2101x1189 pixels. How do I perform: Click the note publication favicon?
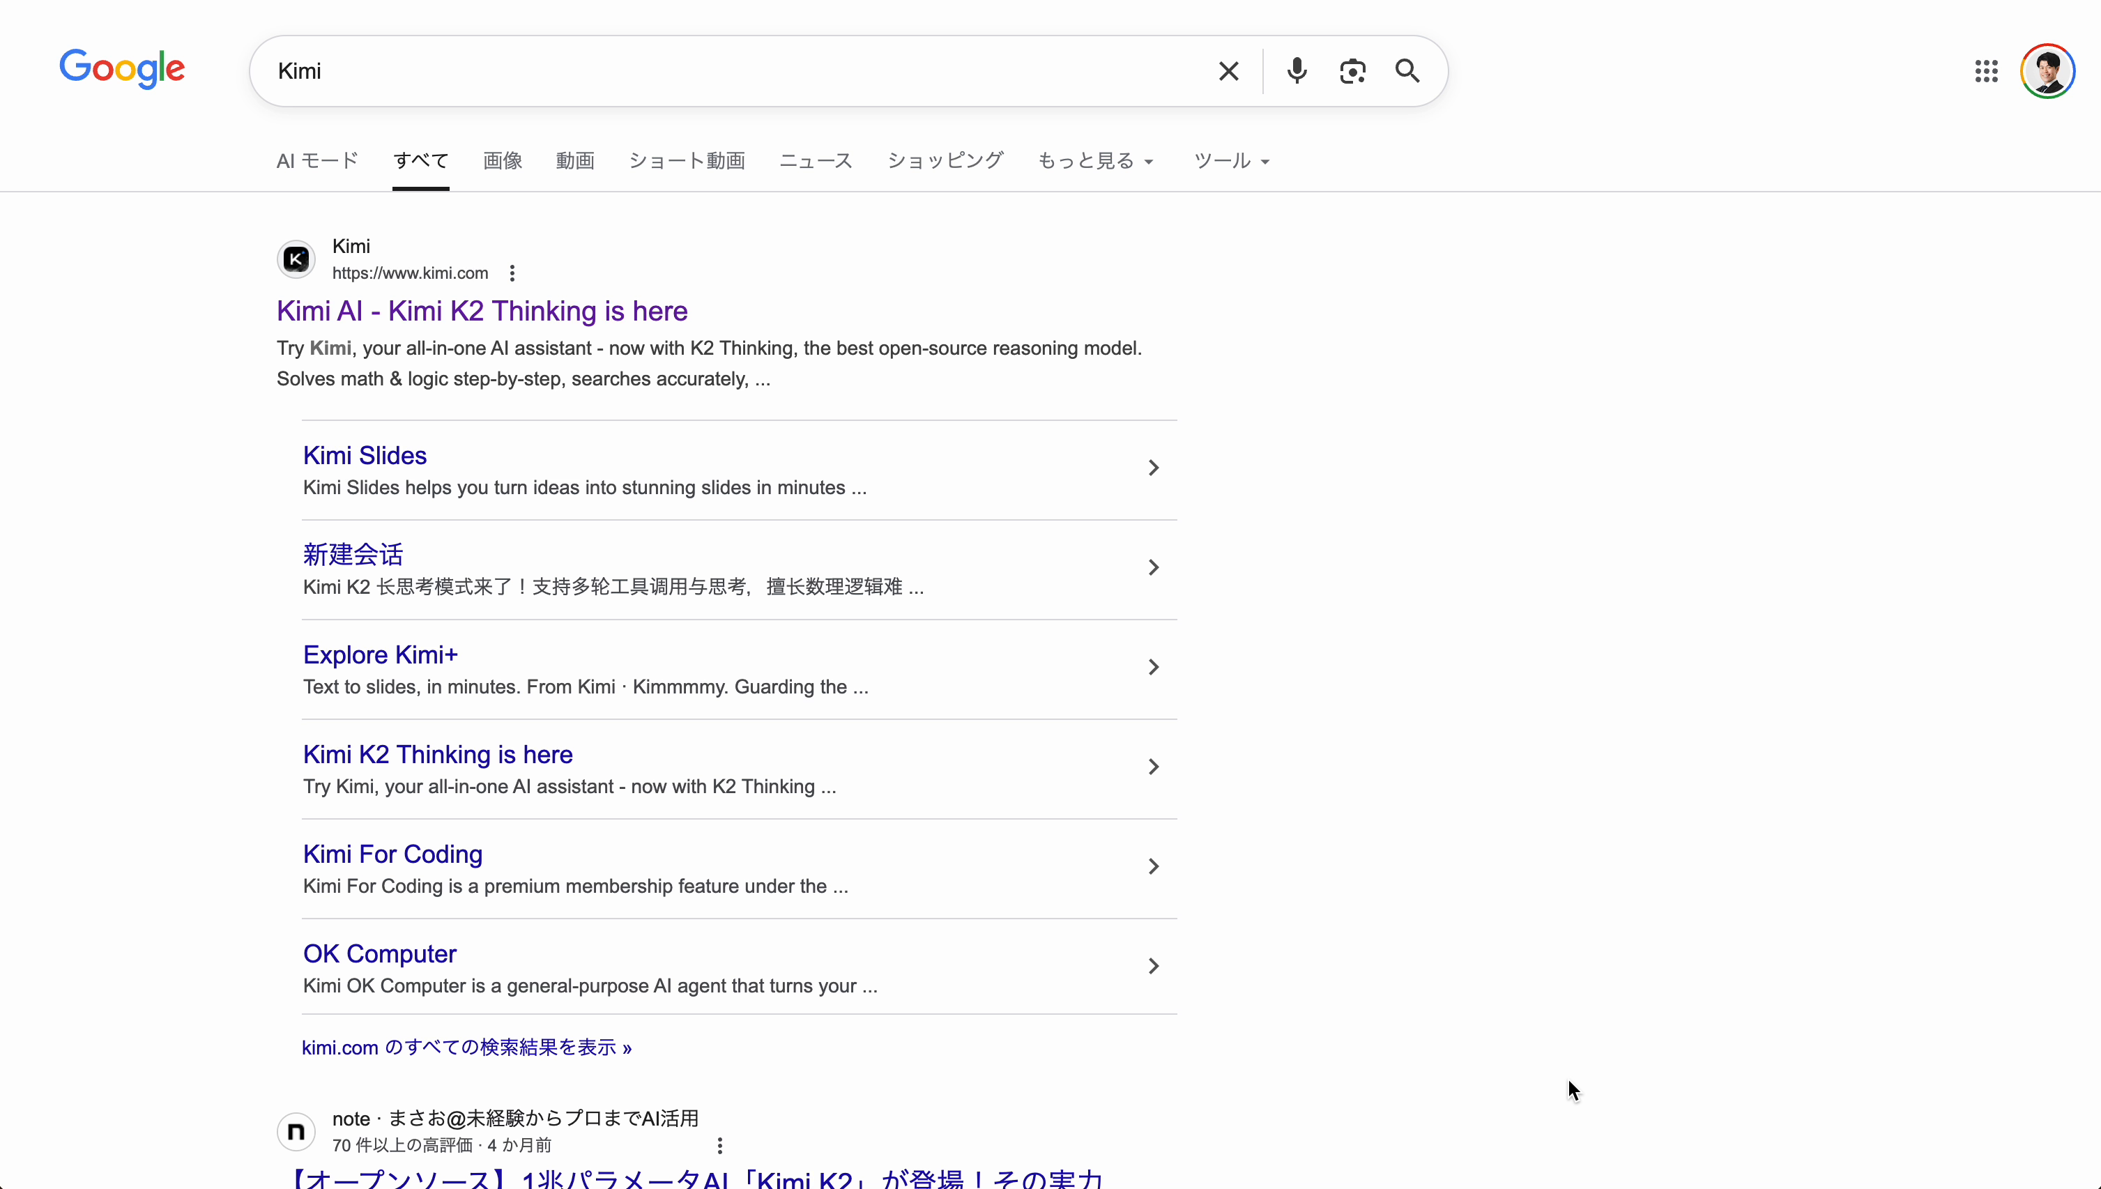point(296,1131)
